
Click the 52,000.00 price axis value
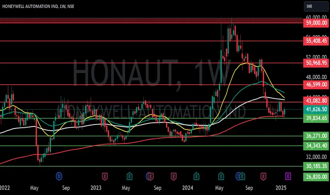click(x=316, y=57)
